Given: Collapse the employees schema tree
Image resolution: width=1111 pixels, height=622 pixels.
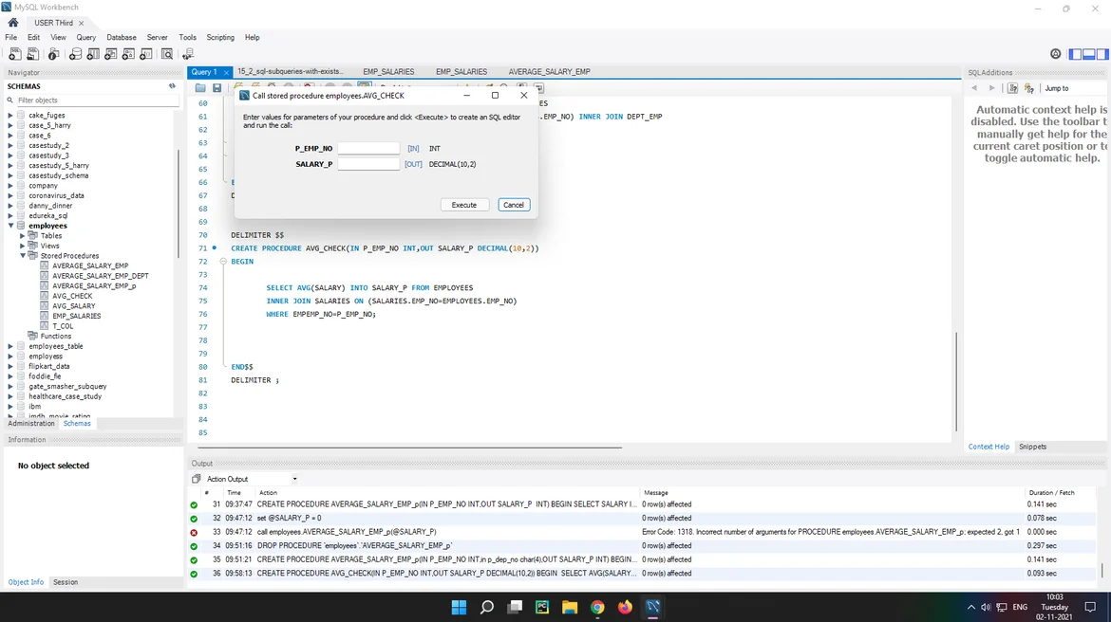Looking at the screenshot, I should [10, 226].
